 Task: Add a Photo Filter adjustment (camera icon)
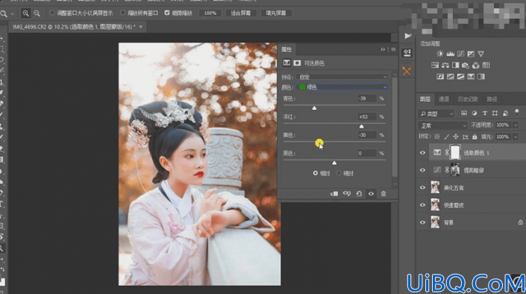[466, 65]
